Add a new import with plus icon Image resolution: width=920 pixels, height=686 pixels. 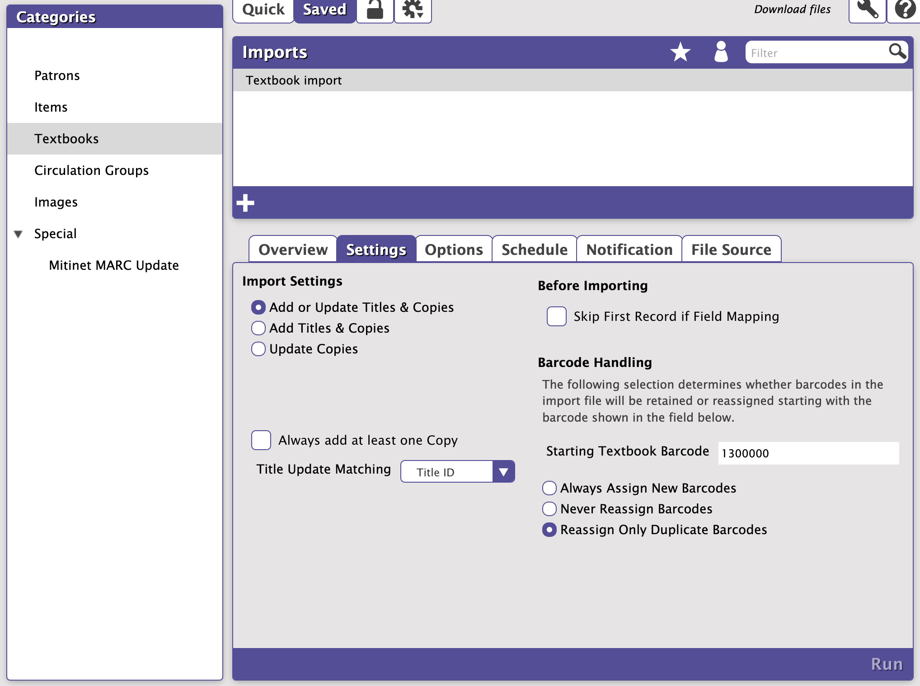[245, 203]
